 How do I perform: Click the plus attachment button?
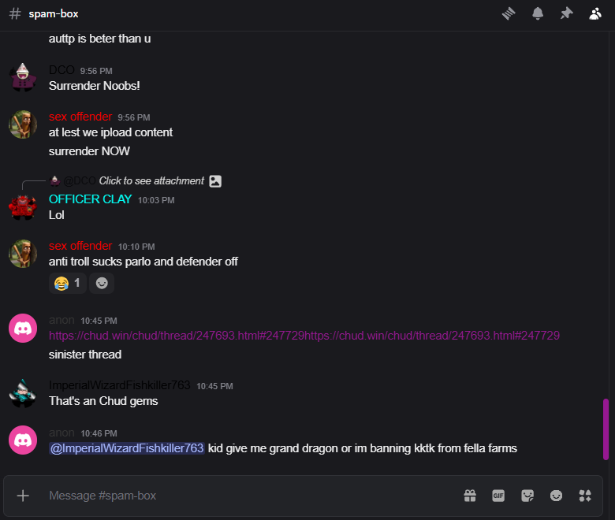click(x=23, y=496)
